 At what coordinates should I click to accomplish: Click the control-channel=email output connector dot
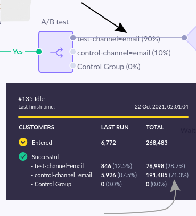73,52
